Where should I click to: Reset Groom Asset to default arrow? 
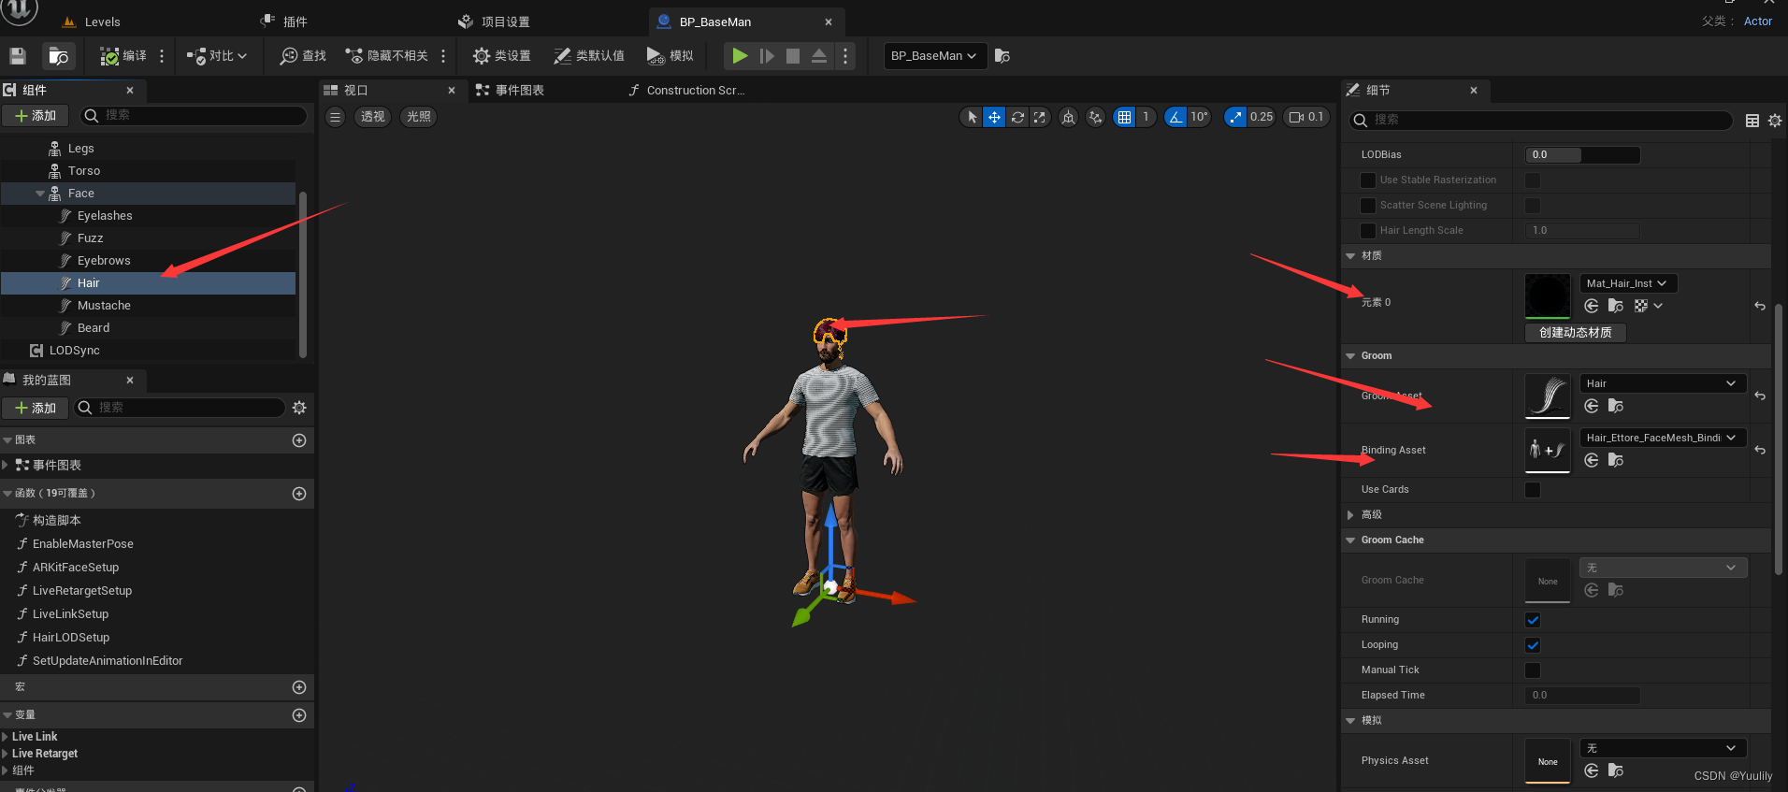coord(1760,396)
